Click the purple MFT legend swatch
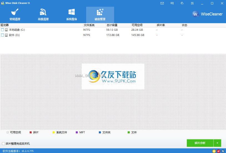The image size is (226, 153). pyautogui.click(x=77, y=132)
